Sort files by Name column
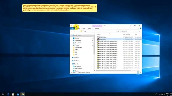This screenshot has height=96, width=172. pyautogui.click(x=99, y=34)
